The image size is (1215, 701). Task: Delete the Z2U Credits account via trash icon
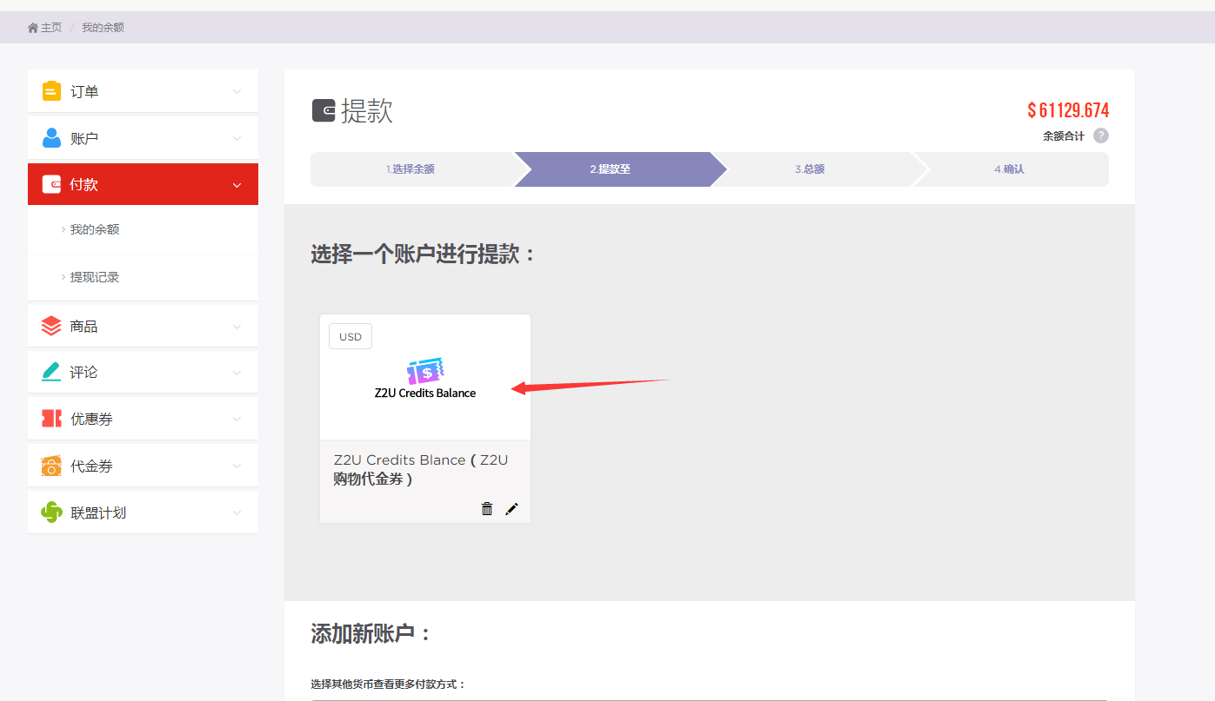tap(487, 508)
